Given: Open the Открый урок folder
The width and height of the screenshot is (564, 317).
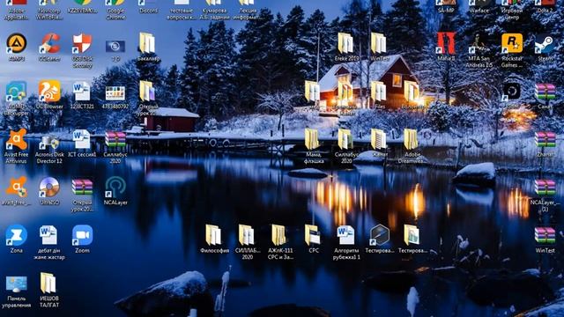Looking at the screenshot, I should pos(148,92).
